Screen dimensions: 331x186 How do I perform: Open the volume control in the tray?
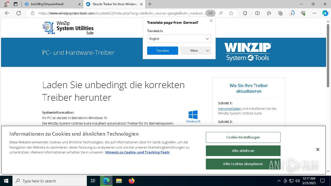298,181
